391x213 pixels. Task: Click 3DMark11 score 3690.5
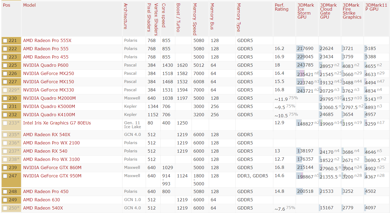coord(373,160)
